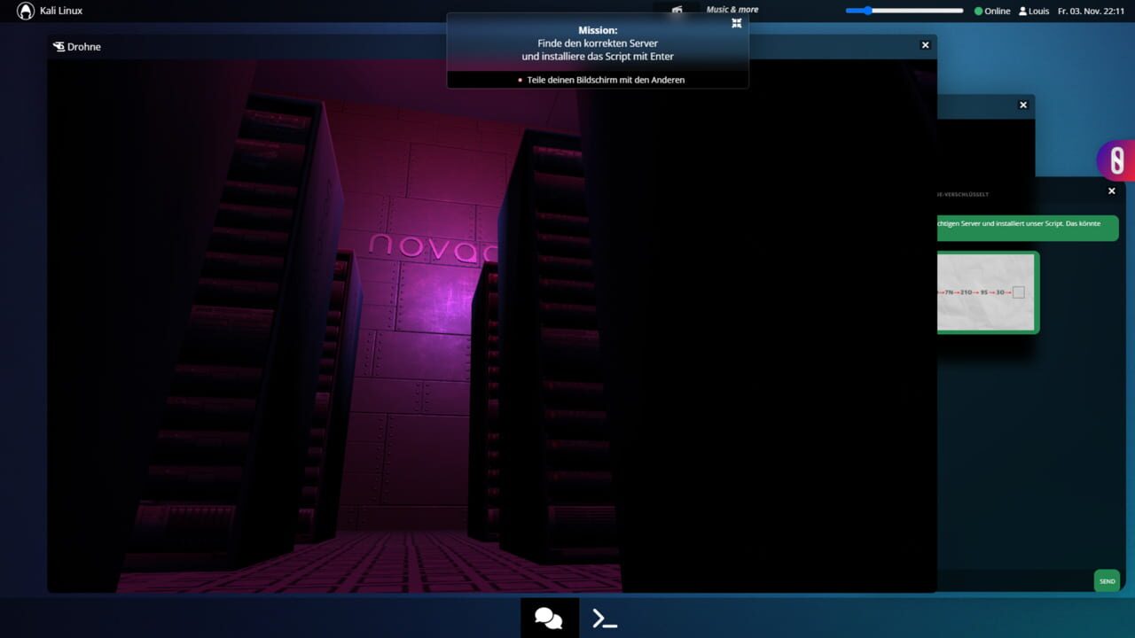Close the small window behind the Drohne window
The image size is (1135, 638).
(x=1022, y=105)
